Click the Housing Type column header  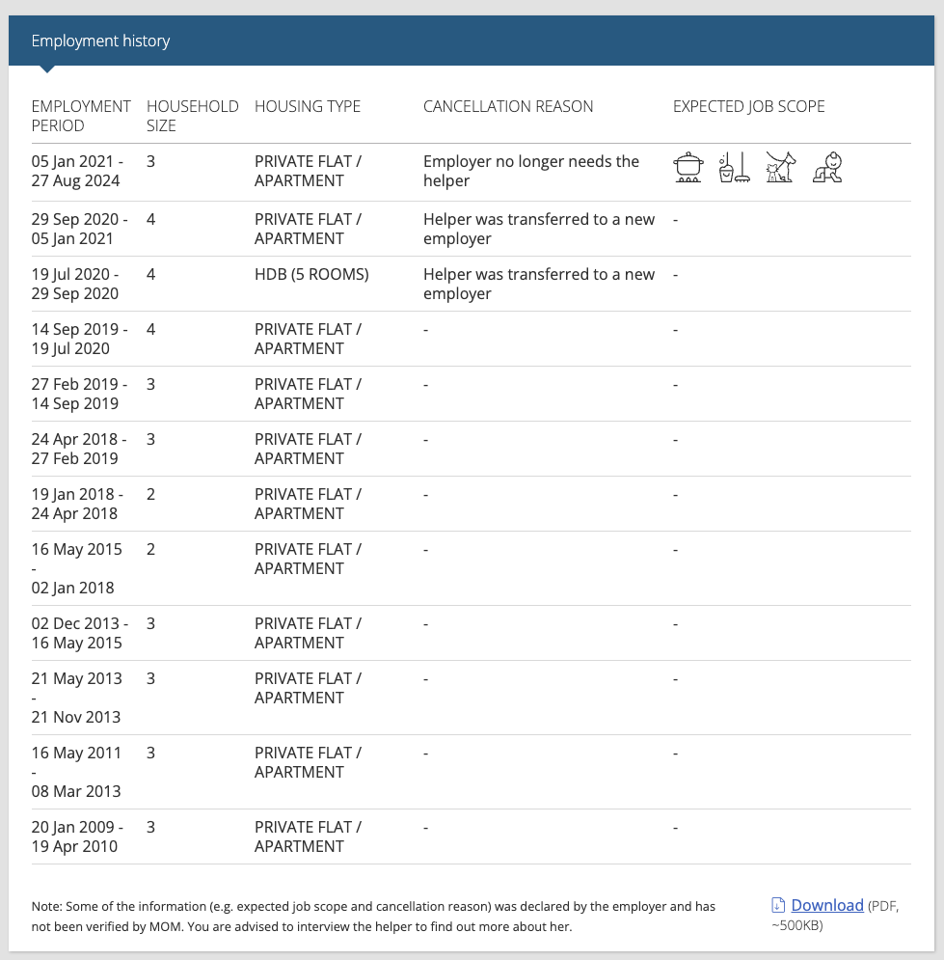308,106
